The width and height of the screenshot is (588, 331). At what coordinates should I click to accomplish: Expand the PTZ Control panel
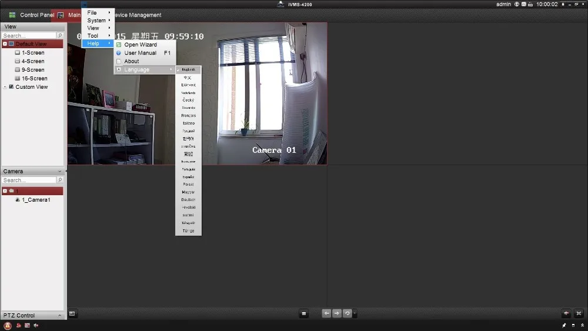click(59, 316)
